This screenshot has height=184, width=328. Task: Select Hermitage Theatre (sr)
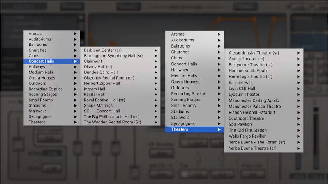(x=263, y=77)
